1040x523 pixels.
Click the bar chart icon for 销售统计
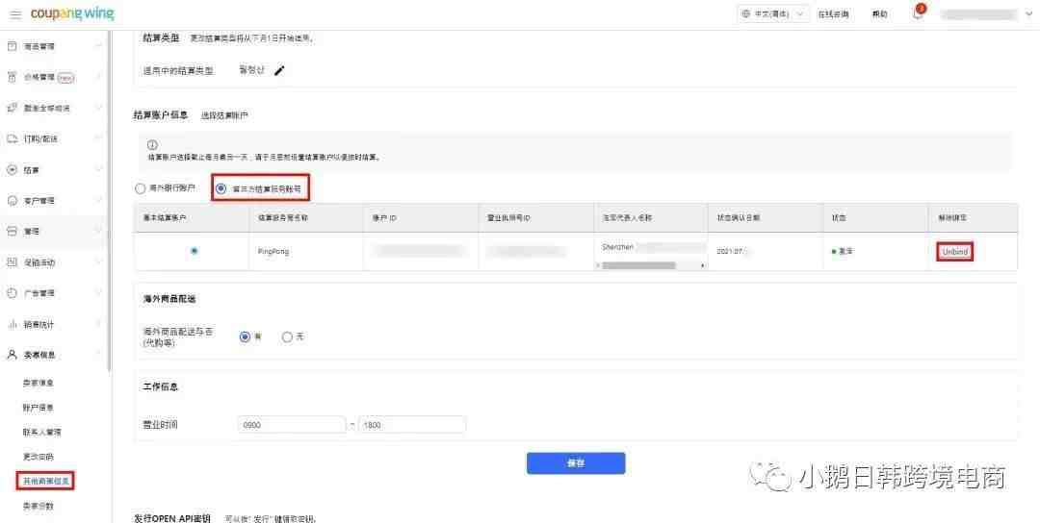coord(12,324)
